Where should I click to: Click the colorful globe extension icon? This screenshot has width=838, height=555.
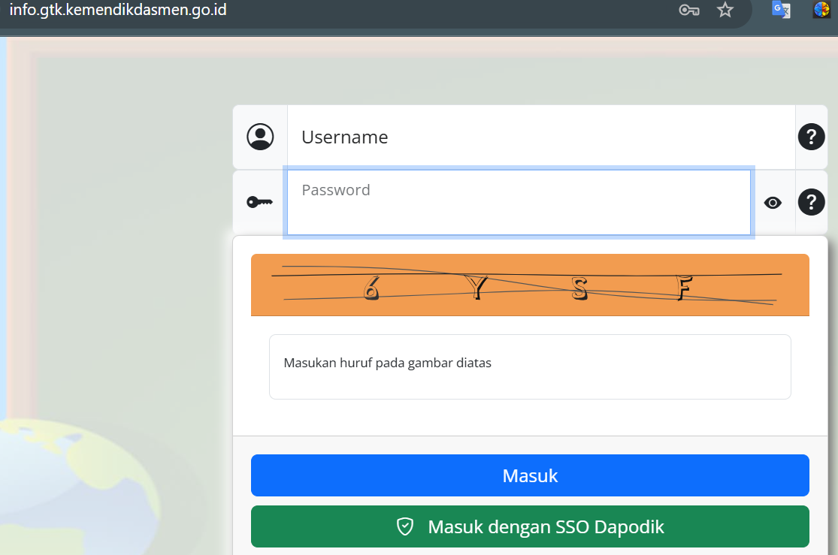coord(822,10)
